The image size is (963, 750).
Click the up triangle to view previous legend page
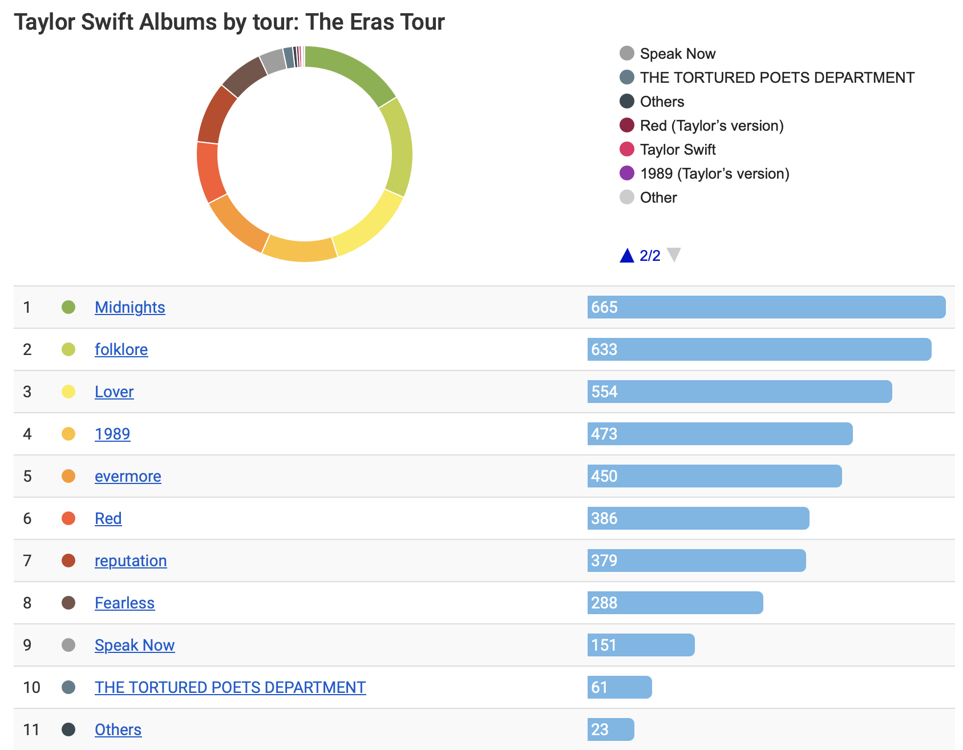coord(627,255)
